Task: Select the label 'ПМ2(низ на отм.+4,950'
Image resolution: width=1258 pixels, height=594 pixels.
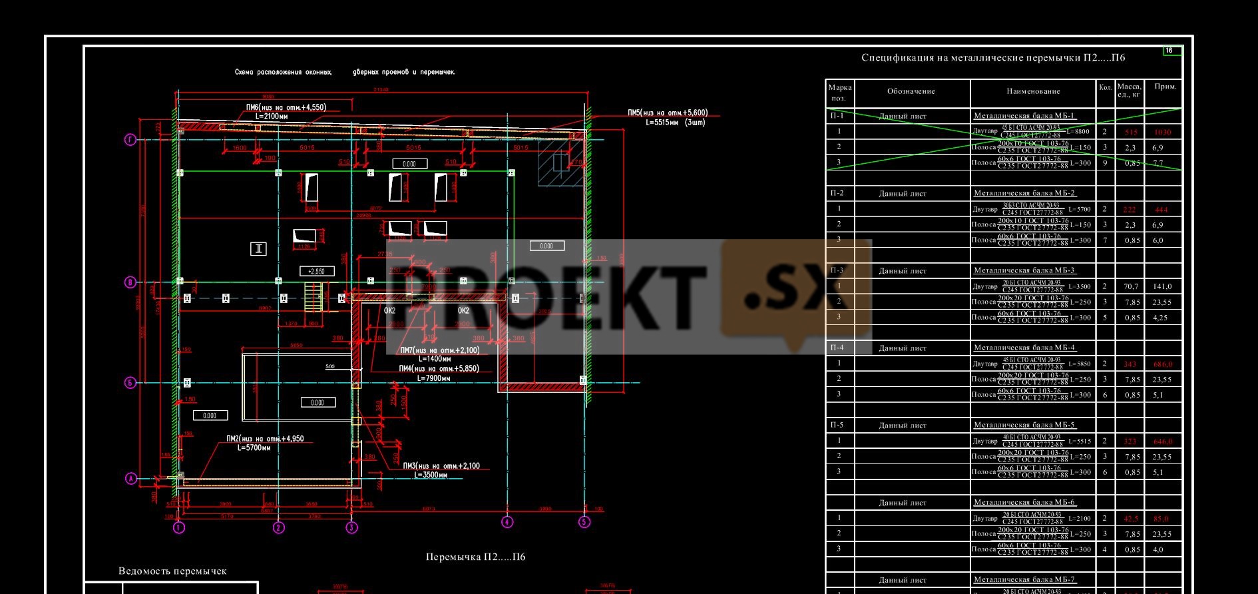Action: [x=265, y=439]
